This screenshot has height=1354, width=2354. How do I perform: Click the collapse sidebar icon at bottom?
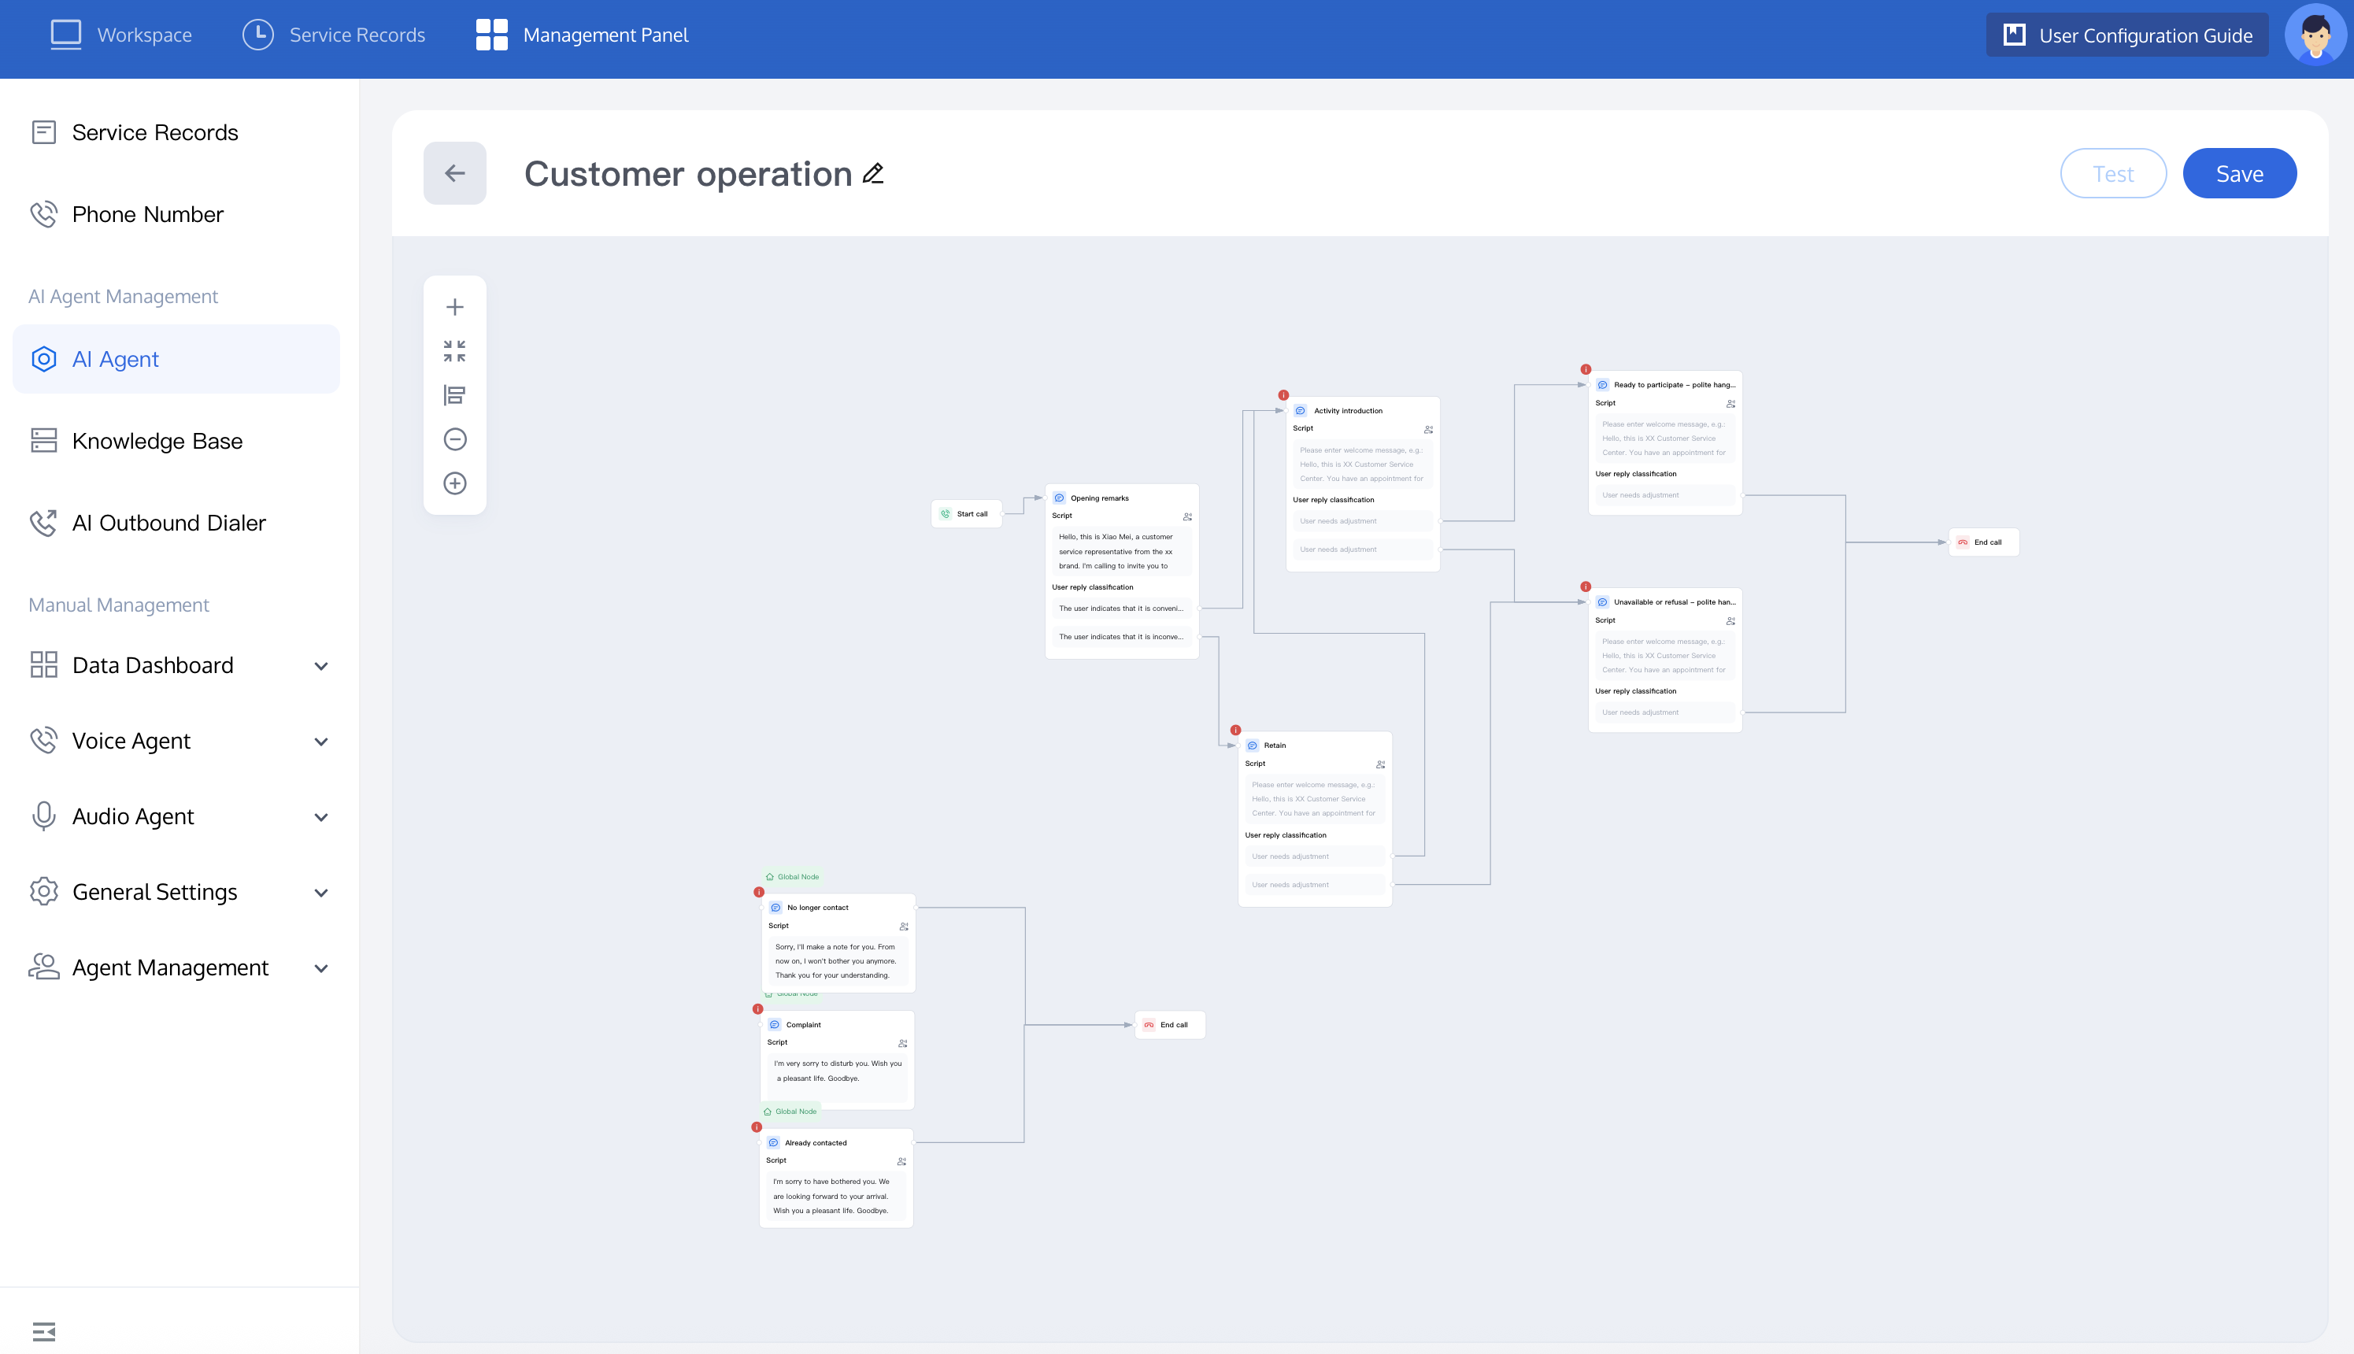pos(44,1330)
